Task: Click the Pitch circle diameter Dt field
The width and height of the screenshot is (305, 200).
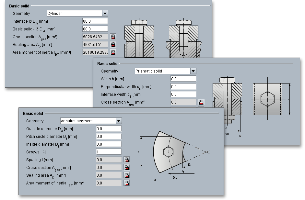Action: [109, 136]
